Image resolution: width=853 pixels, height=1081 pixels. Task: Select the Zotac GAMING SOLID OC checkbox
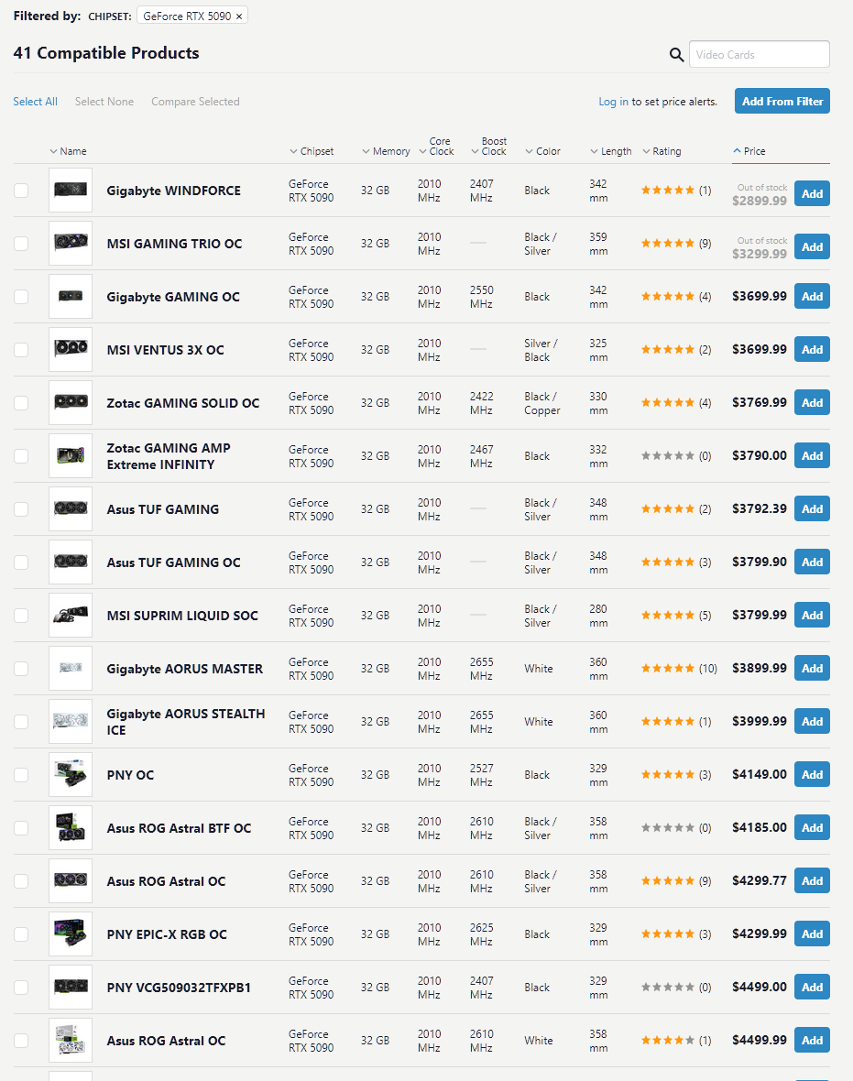click(21, 402)
